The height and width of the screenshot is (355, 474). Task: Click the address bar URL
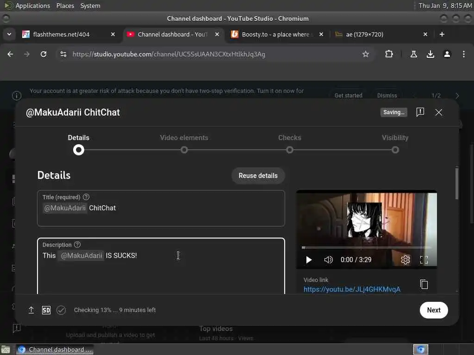click(168, 55)
